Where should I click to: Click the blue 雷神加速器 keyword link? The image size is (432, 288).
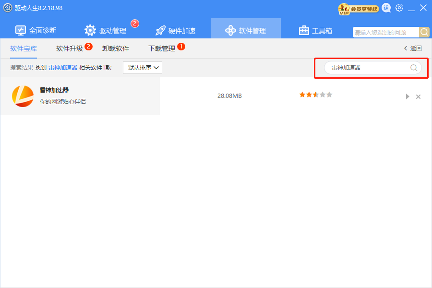pos(63,68)
